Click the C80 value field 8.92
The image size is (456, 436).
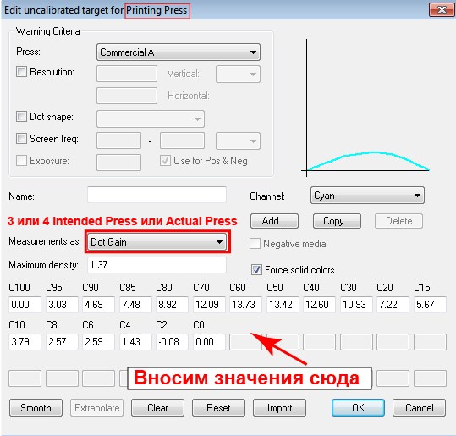(x=172, y=305)
